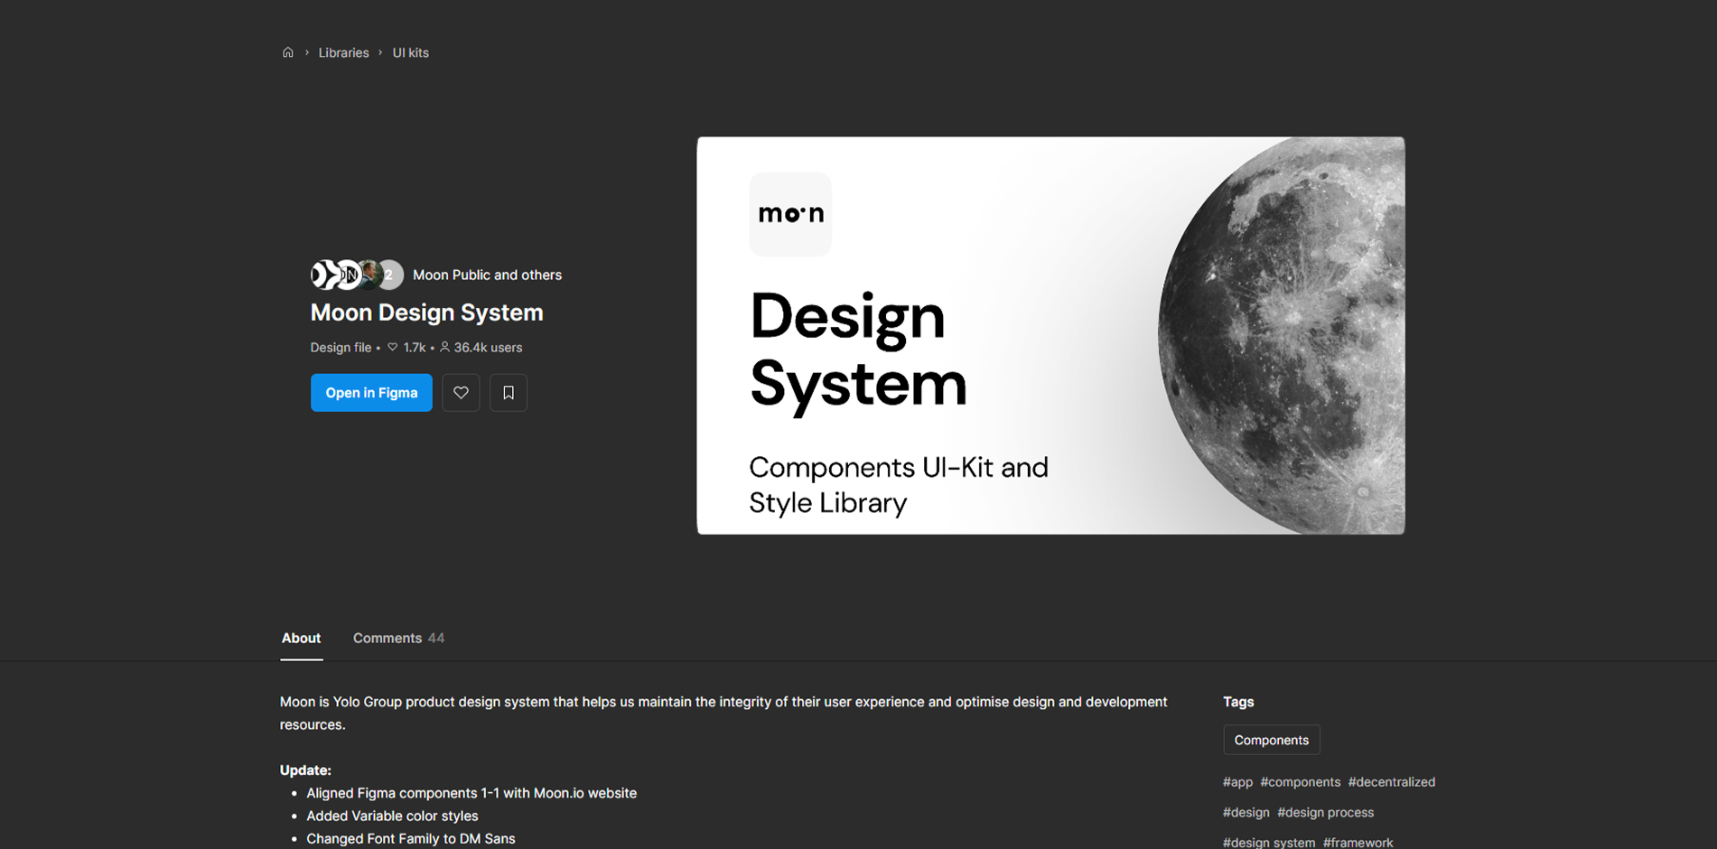Open the Moon Design System cover thumbnail
The width and height of the screenshot is (1717, 849).
[x=1050, y=335]
